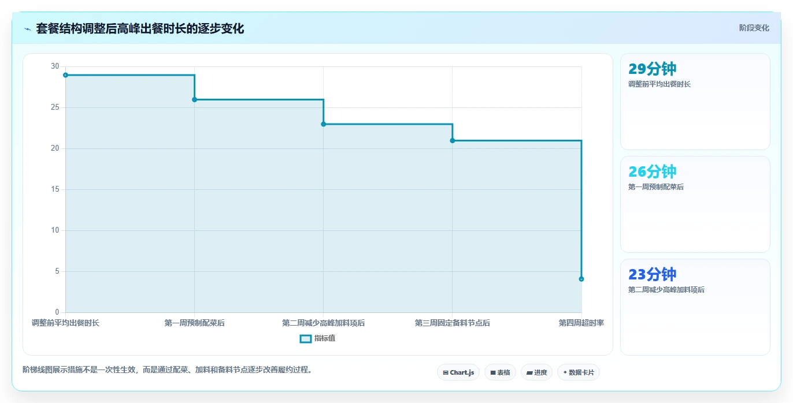Toggle the 指标值 legend item
Viewport: 793px width, 403px height.
click(317, 338)
